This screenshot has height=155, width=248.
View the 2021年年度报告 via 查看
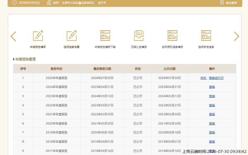[212, 114]
